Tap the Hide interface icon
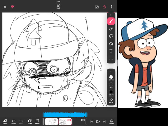Screen dimensions: 168x126 click(x=58, y=7)
